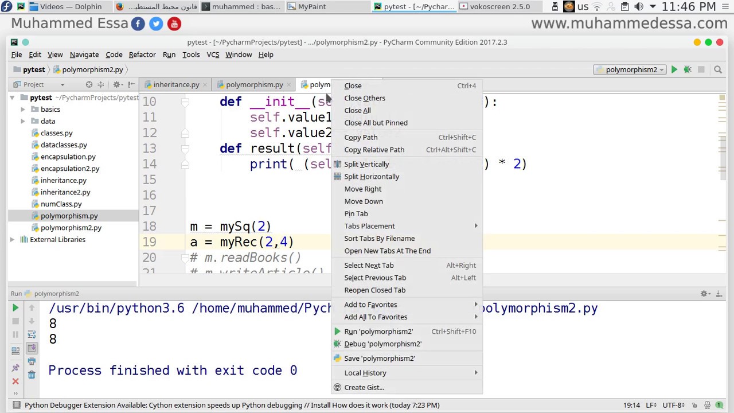The width and height of the screenshot is (734, 413).
Task: Click the tool window toggle in status bar
Action: [15, 405]
